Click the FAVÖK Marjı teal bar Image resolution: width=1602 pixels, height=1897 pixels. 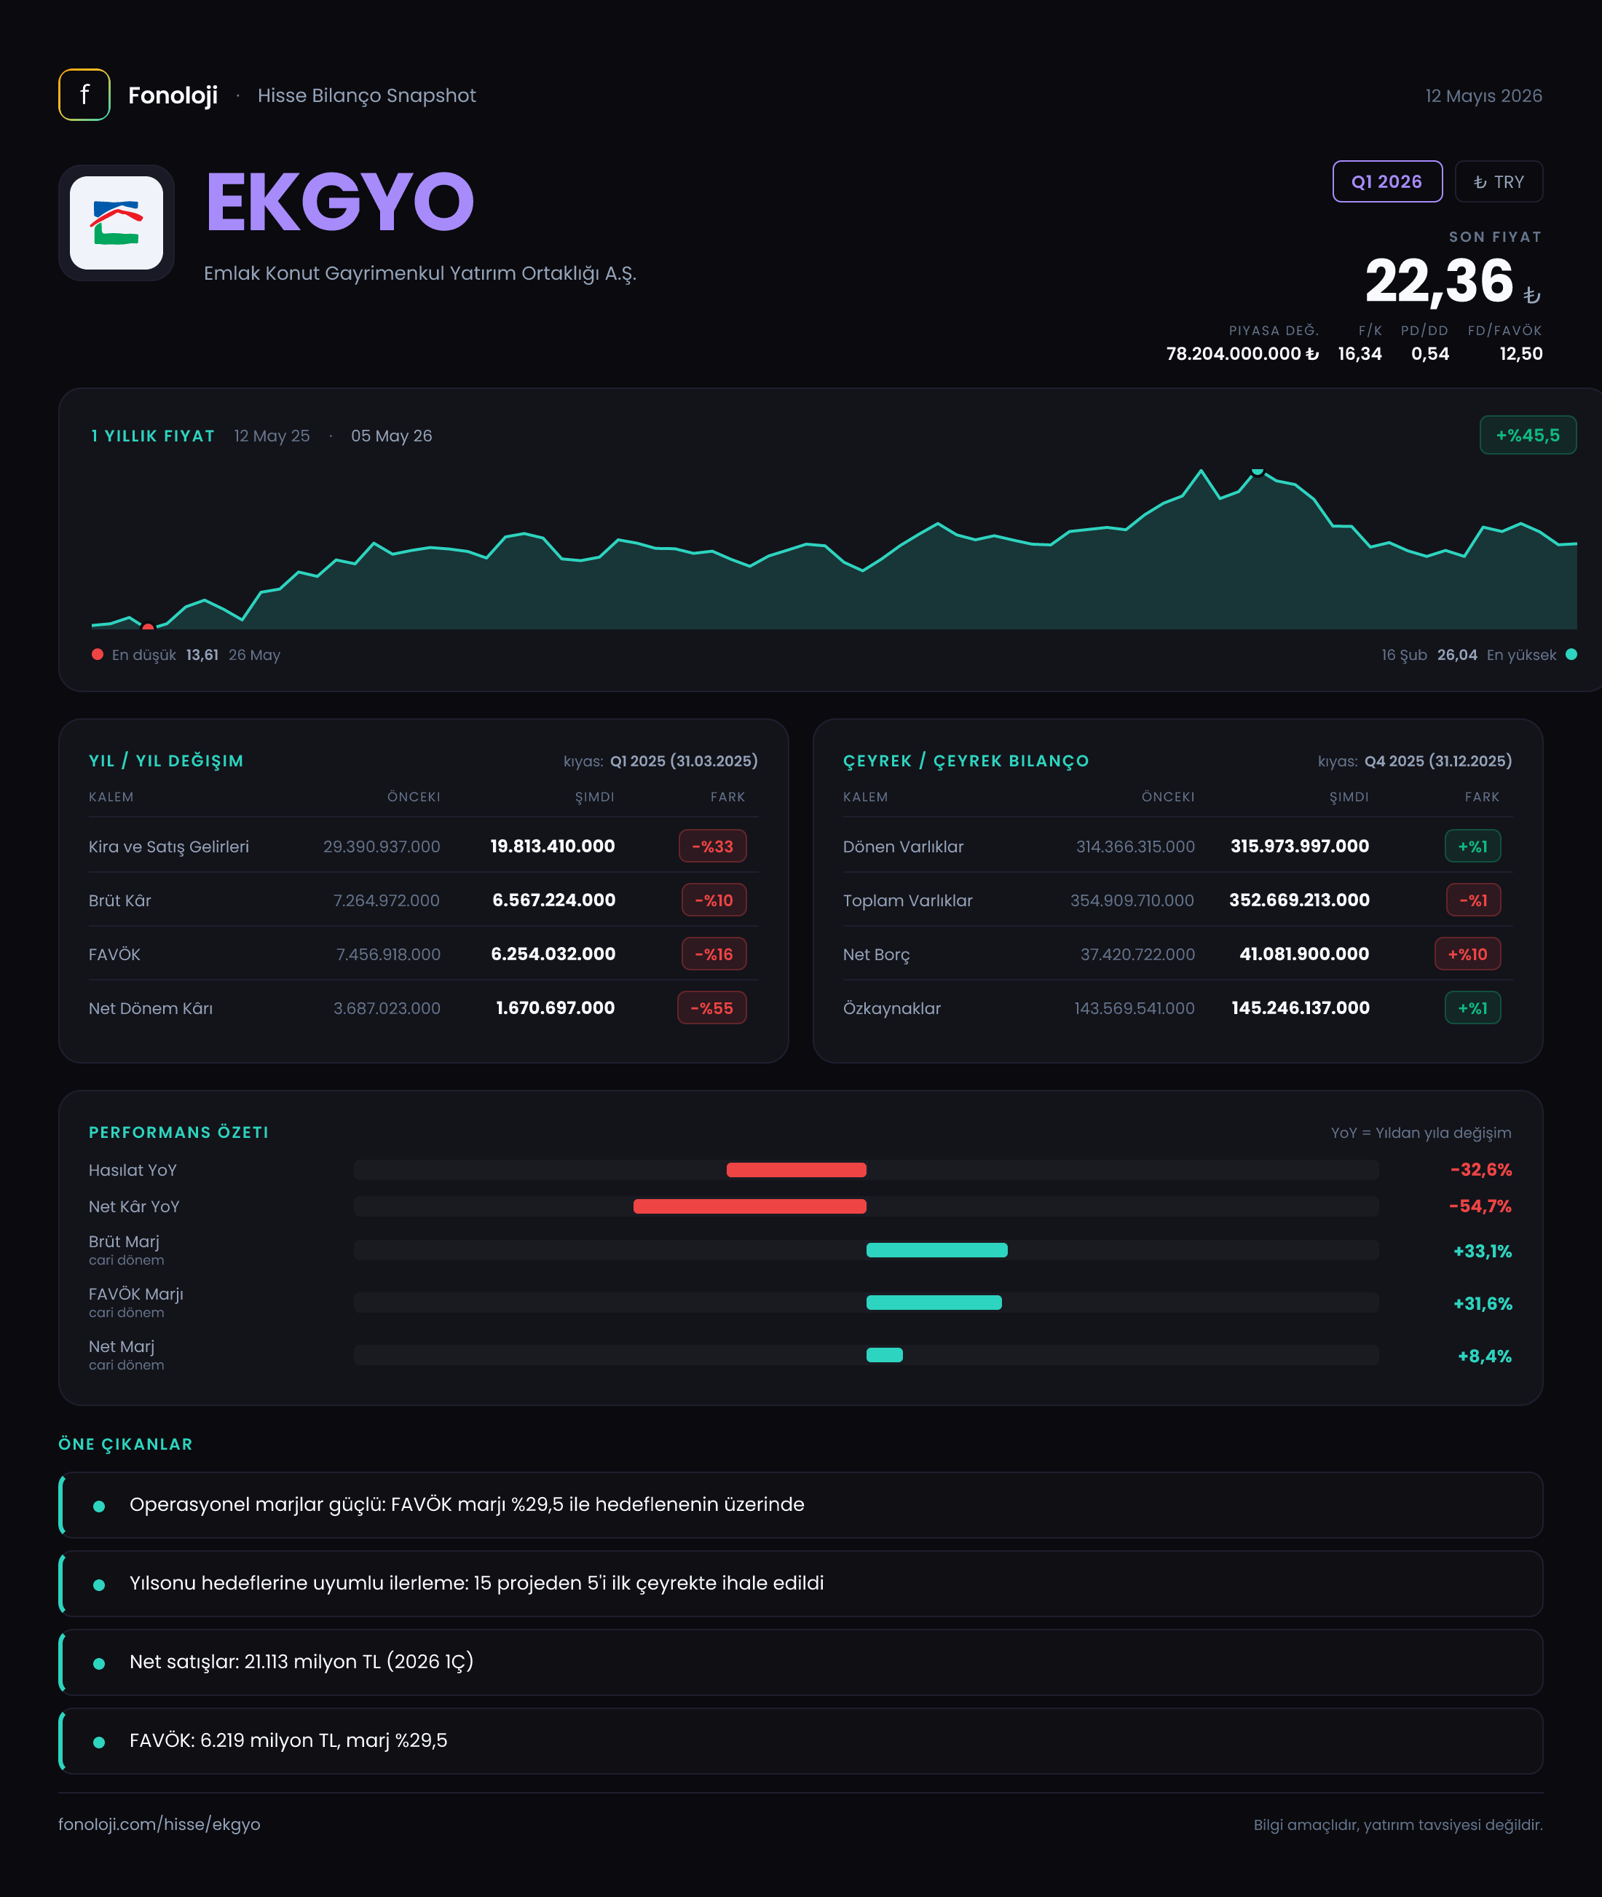tap(934, 1303)
